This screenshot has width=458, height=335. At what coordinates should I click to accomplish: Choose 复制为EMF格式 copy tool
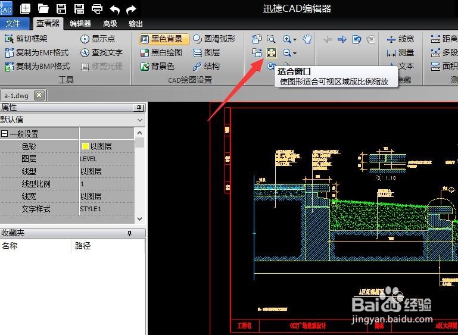(x=37, y=52)
